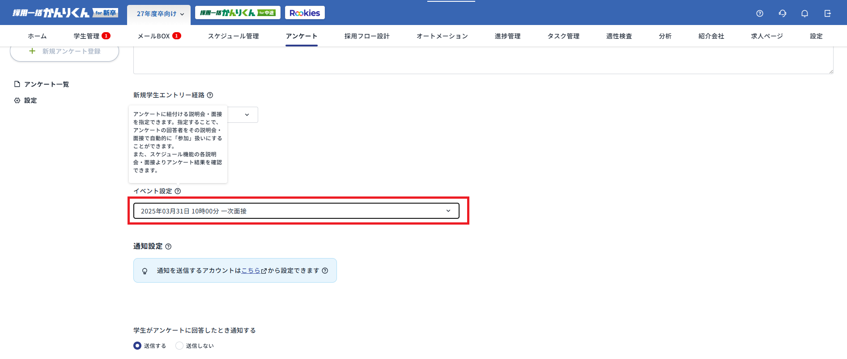
Task: Select the アンケート tab
Action: [302, 36]
